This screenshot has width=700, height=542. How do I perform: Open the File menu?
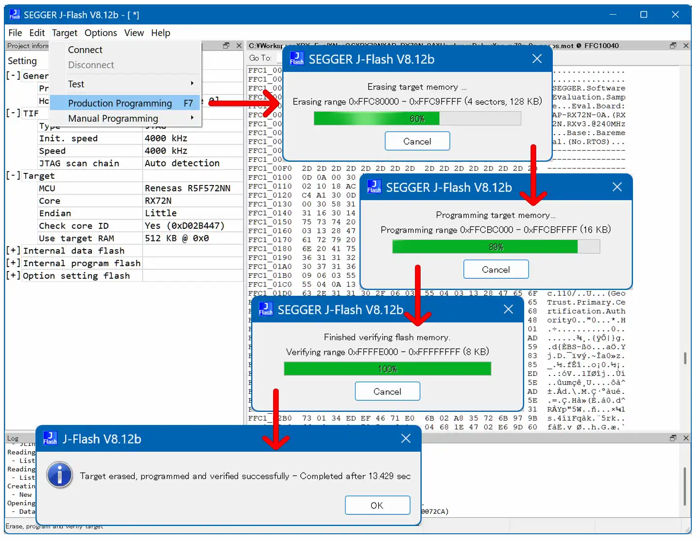15,33
